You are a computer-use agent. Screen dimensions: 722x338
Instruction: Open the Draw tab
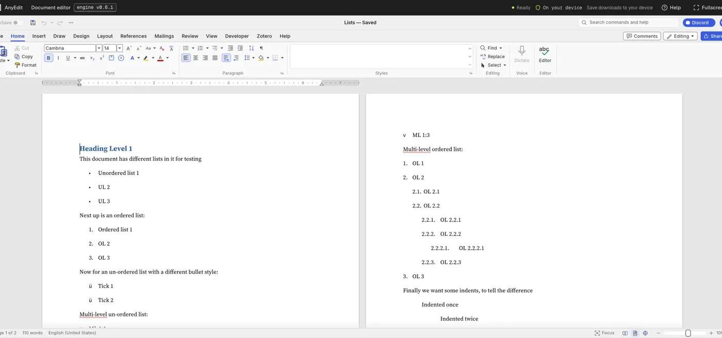59,36
